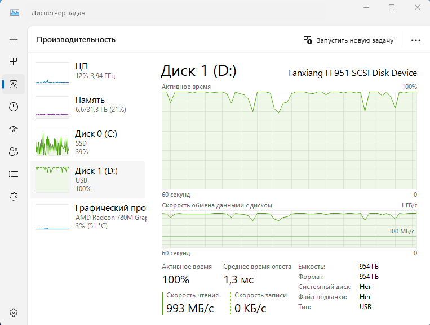Open the Services page icon
The image size is (430, 325).
coord(14,196)
